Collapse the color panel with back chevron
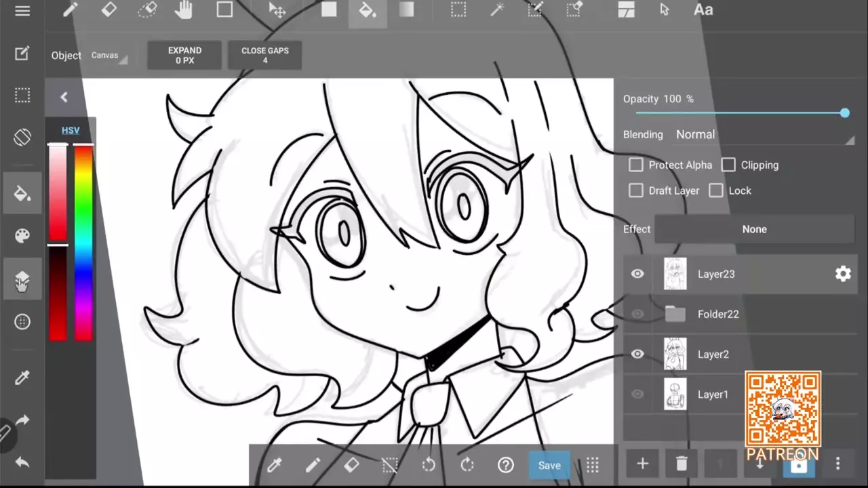Screen dimensions: 868x488 (64, 97)
